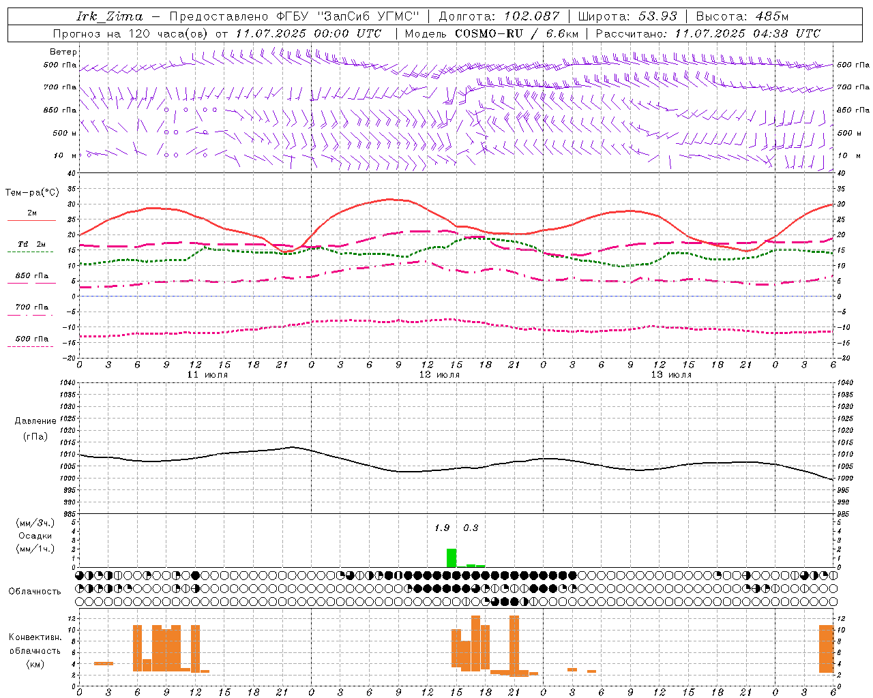The image size is (873, 698).
Task: Select the Долгота: 102.087 header text
Action: click(499, 16)
